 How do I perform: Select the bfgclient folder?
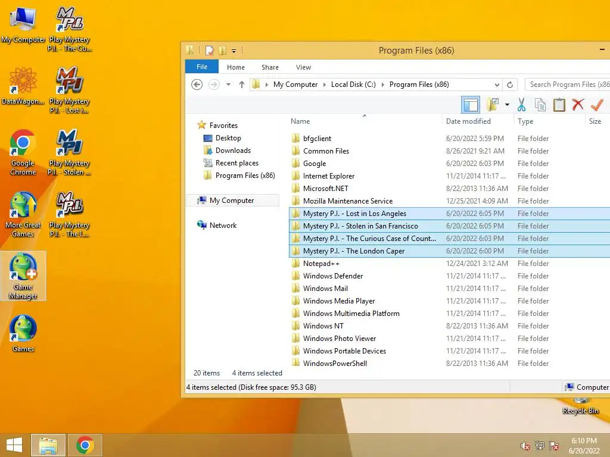click(x=449, y=138)
